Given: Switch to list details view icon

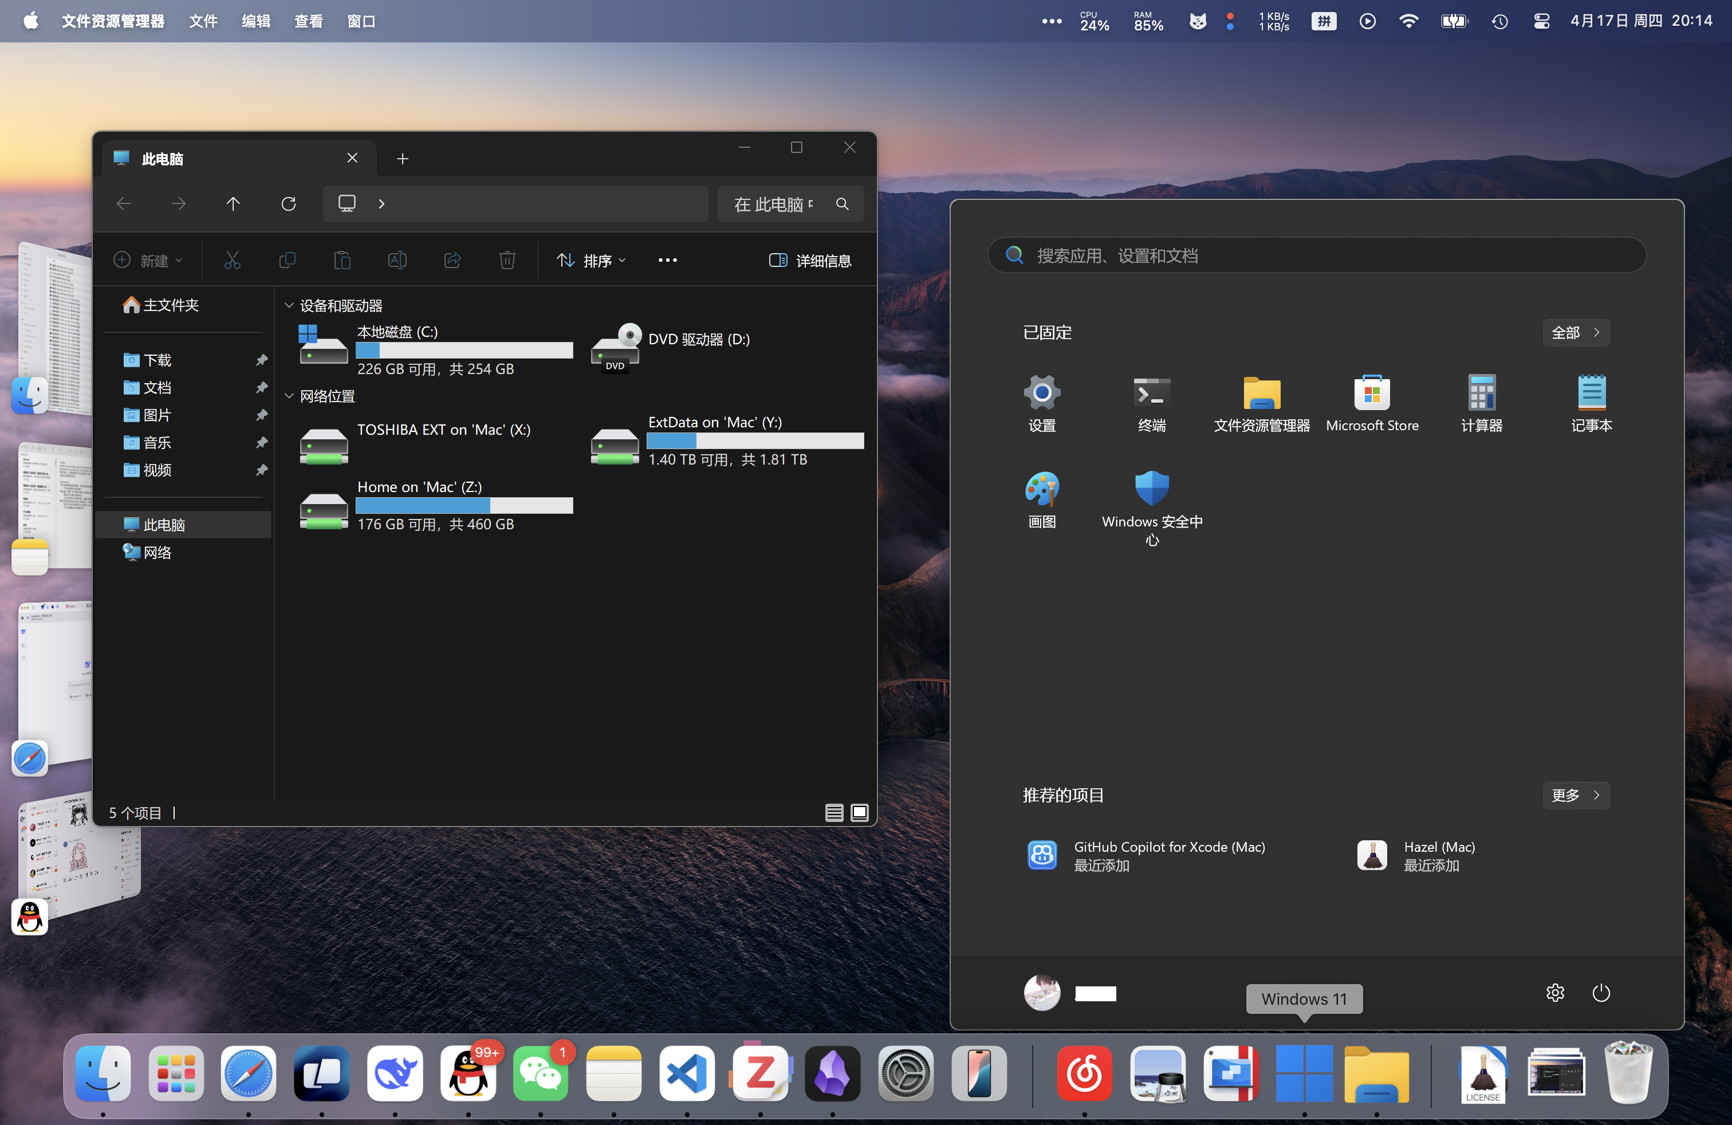Looking at the screenshot, I should [x=834, y=813].
